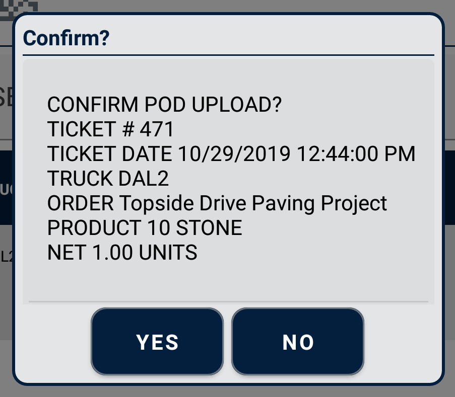Click the PRODUCT label
Screen dimensions: 455x397
94,228
